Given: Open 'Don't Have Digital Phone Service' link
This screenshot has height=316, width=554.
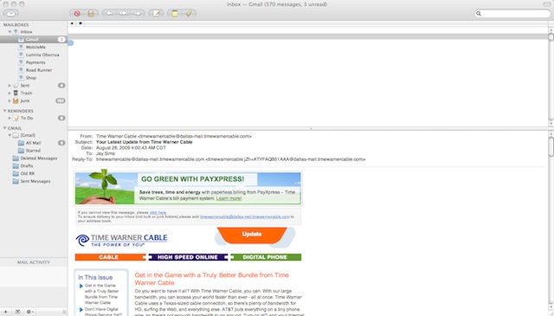Looking at the screenshot, I should 103,312.
